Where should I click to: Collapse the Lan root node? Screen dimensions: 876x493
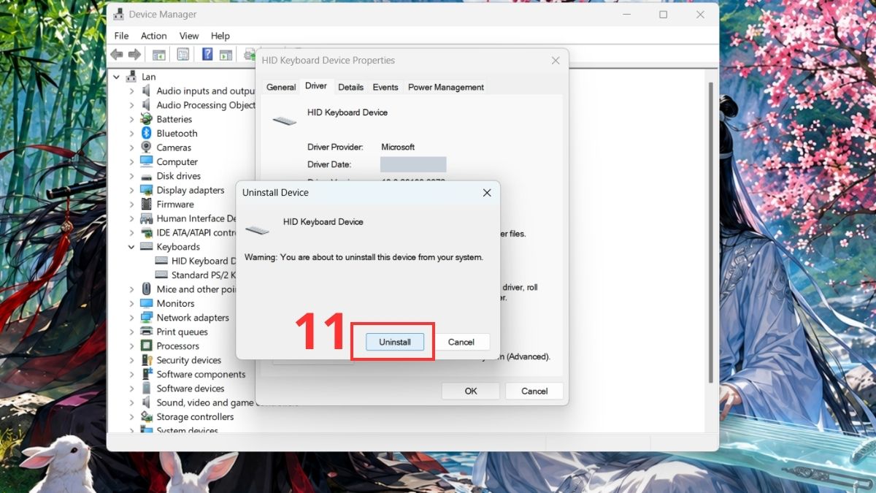coord(117,77)
